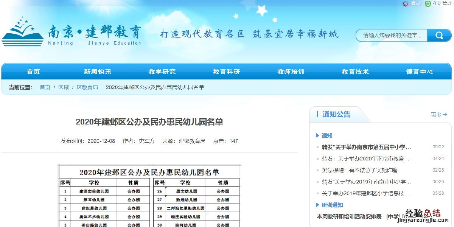The image size is (454, 227).
Task: Open the 德育中心 navigation tab
Action: (x=419, y=72)
